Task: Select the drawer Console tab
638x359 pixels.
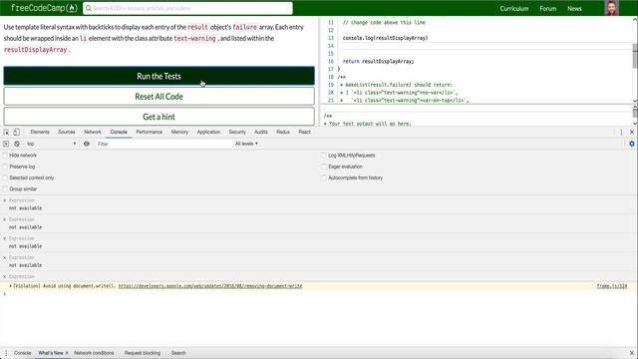Action: [x=22, y=353]
